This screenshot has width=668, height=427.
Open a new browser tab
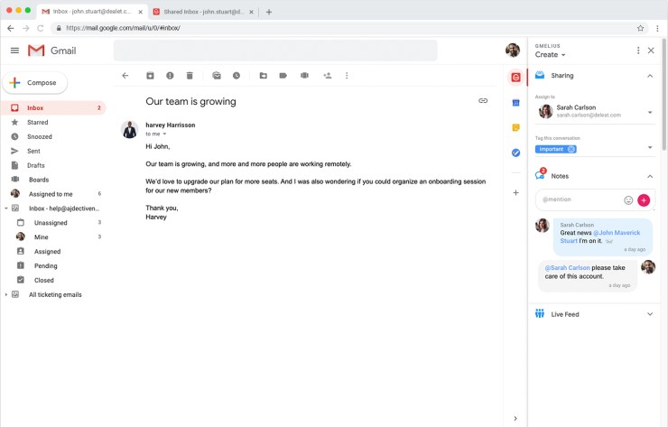pos(269,12)
